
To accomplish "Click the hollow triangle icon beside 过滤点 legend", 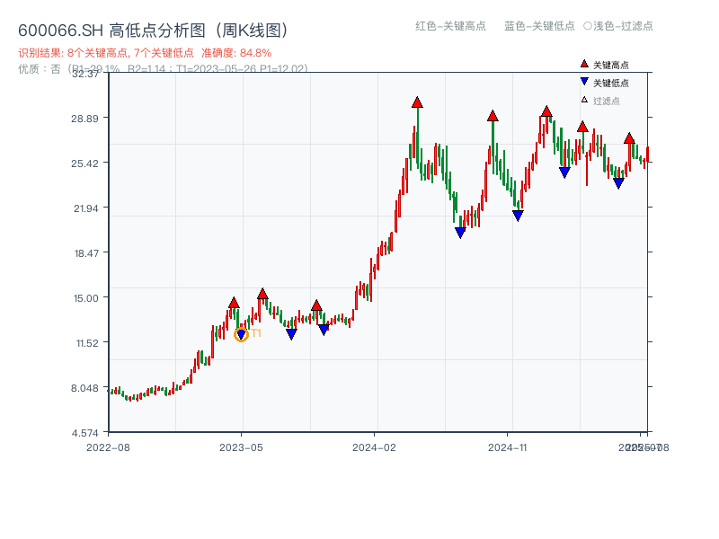I will (x=584, y=100).
